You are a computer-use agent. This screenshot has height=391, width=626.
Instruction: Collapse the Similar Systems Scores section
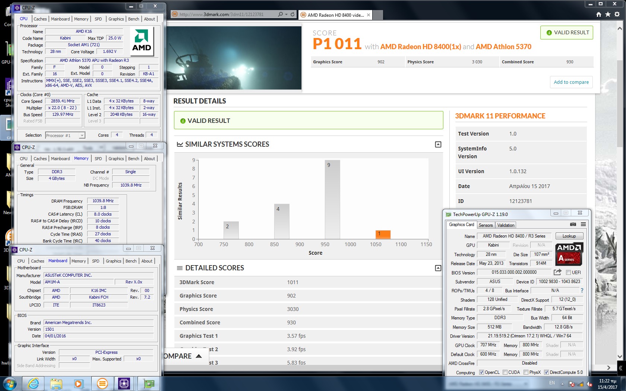click(x=438, y=144)
